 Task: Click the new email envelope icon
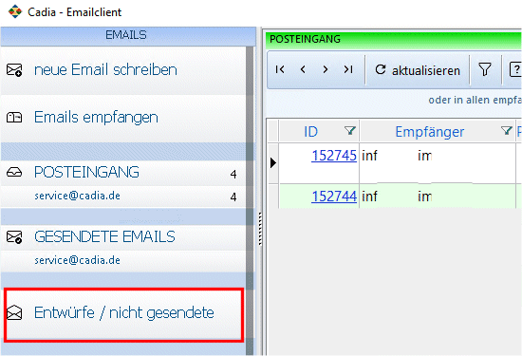pyautogui.click(x=14, y=70)
